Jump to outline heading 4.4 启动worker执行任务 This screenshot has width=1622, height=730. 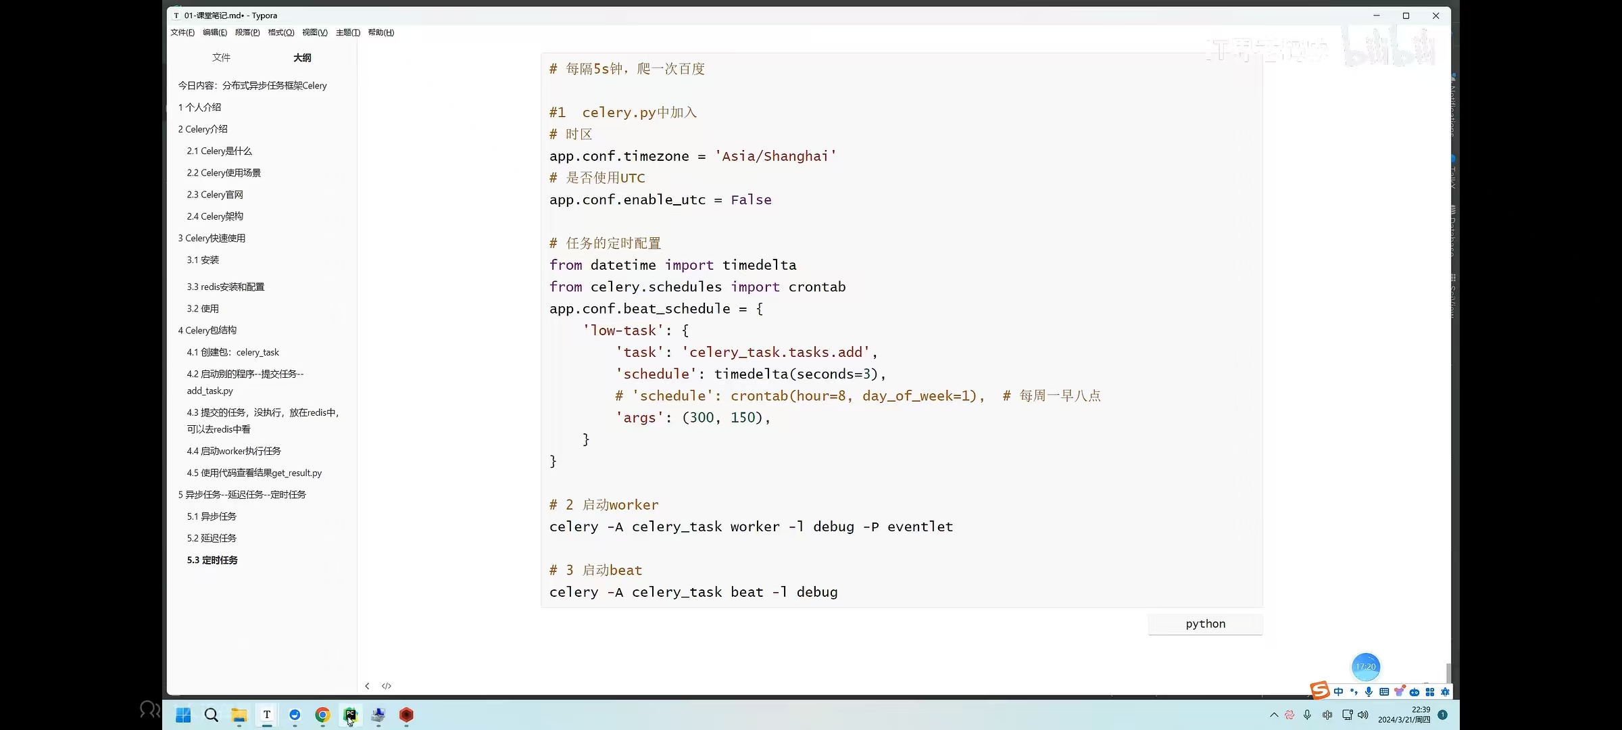coord(234,451)
